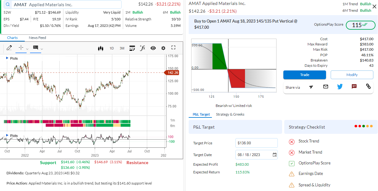This screenshot has height=191, width=378.
Task: Expand the lower Plots disclosure triangle
Action: coord(7,136)
